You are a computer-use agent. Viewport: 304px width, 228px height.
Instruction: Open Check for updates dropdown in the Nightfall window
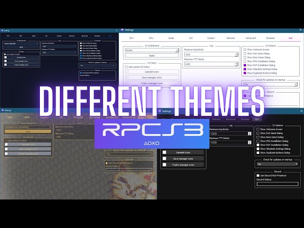click(x=97, y=66)
